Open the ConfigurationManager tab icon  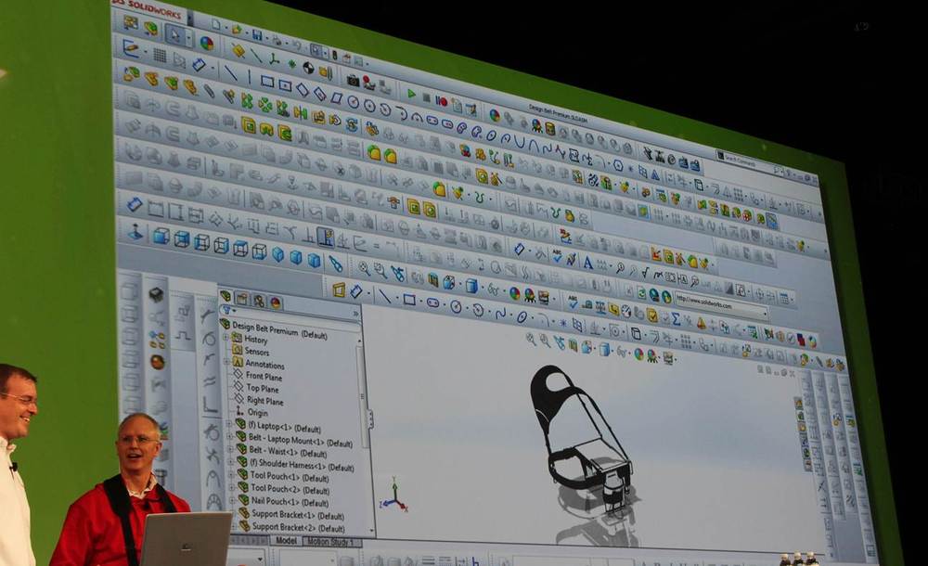click(x=258, y=301)
